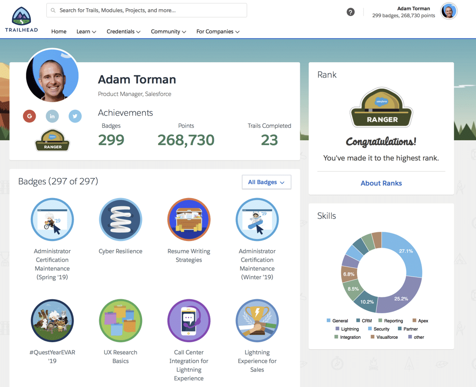
Task: View the #QuestYearEVAR '19 badge
Action: click(x=52, y=320)
